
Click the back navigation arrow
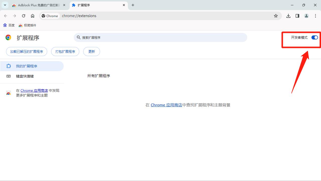[x=6, y=16]
